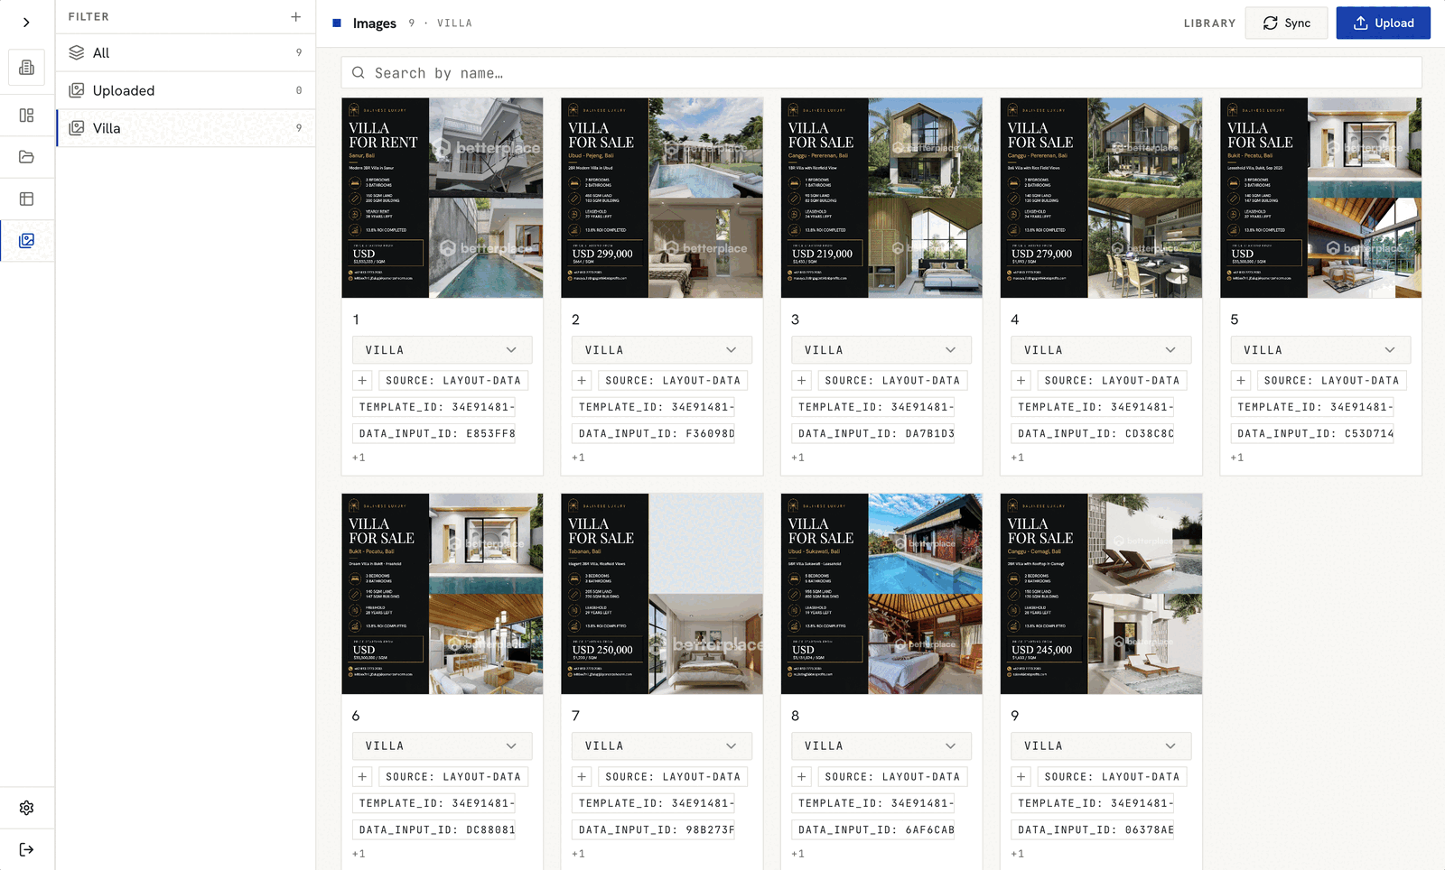
Task: Select the Uploaded filter
Action: (x=185, y=90)
